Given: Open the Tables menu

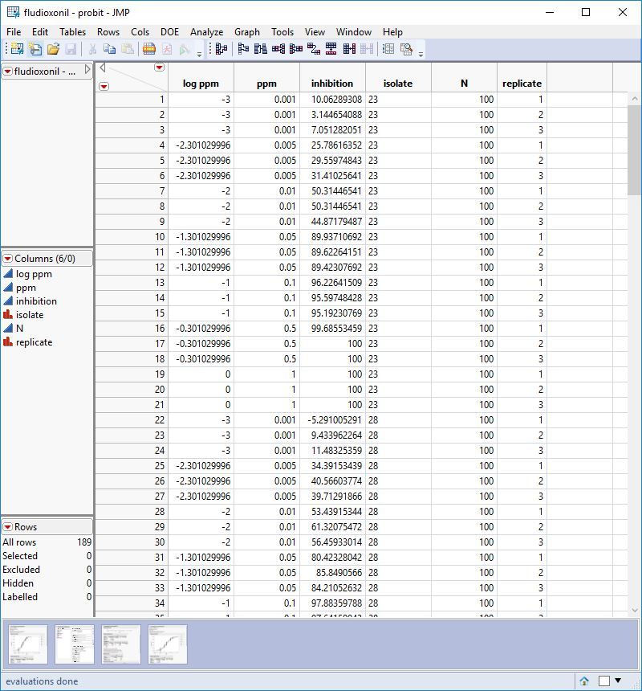Looking at the screenshot, I should tap(72, 31).
